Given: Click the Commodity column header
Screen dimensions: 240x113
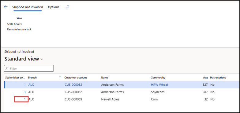Looking at the screenshot, I should pyautogui.click(x=158, y=77).
